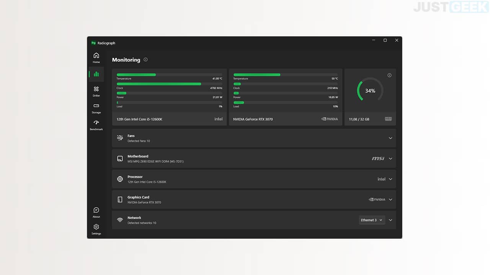Click the info icon beside Monitoring title
Viewport: 490px width, 275px height.
tap(145, 60)
